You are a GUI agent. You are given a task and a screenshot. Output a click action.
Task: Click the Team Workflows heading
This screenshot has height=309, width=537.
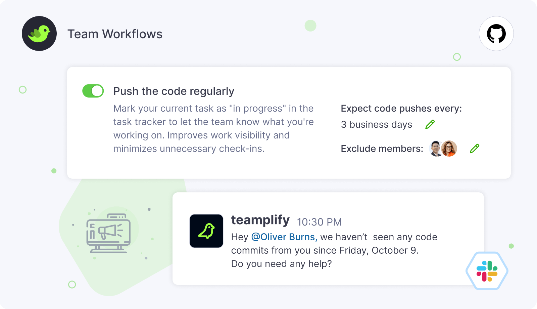(115, 34)
